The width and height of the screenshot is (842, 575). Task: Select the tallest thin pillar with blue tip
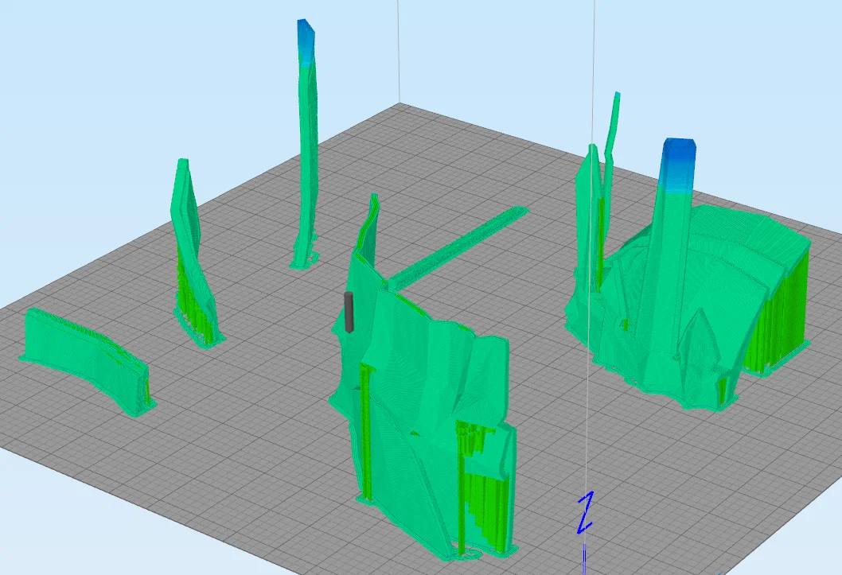click(306, 144)
